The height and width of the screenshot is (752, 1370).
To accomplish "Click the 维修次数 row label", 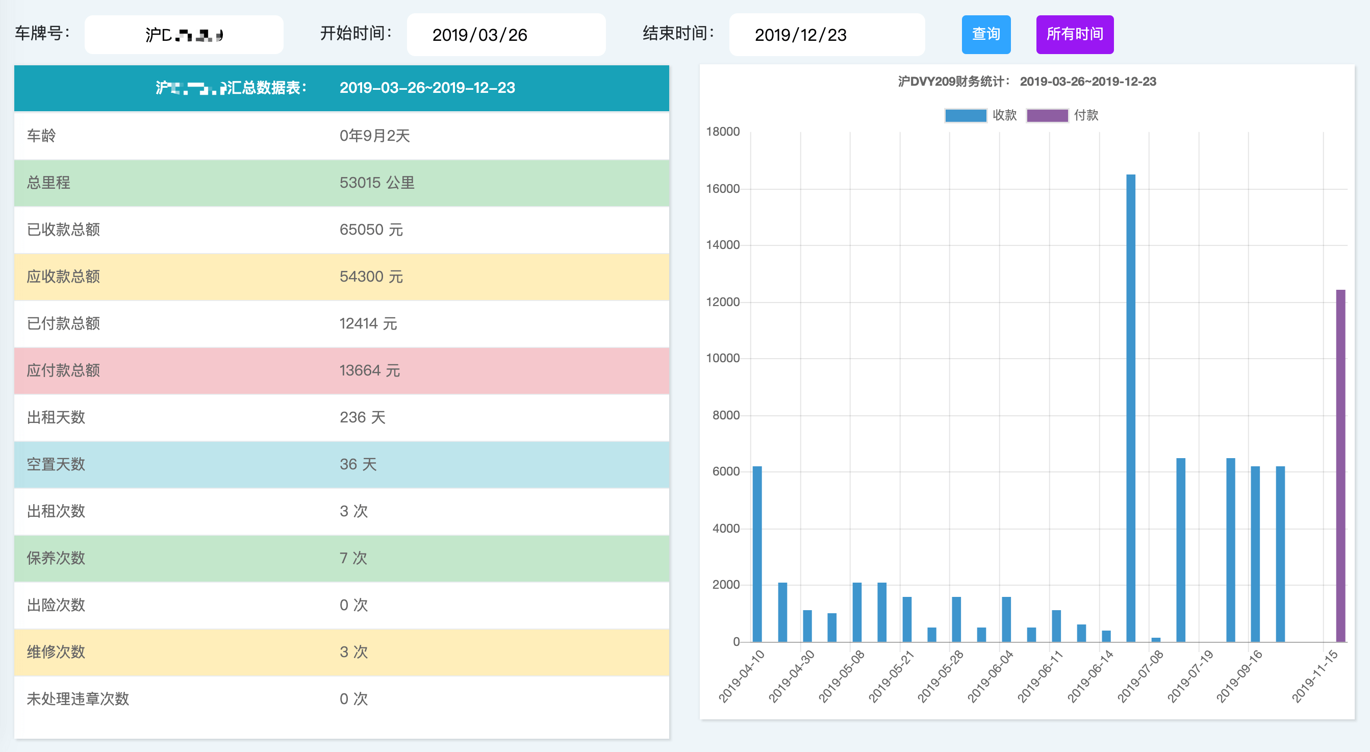I will coord(56,652).
